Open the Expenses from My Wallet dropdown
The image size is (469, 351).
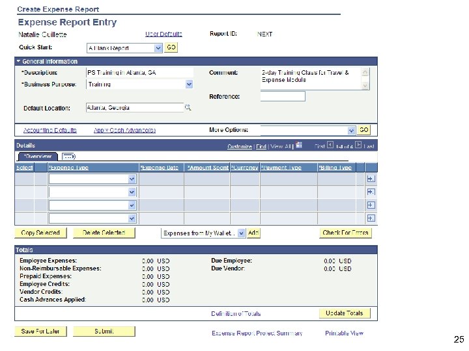coord(242,233)
